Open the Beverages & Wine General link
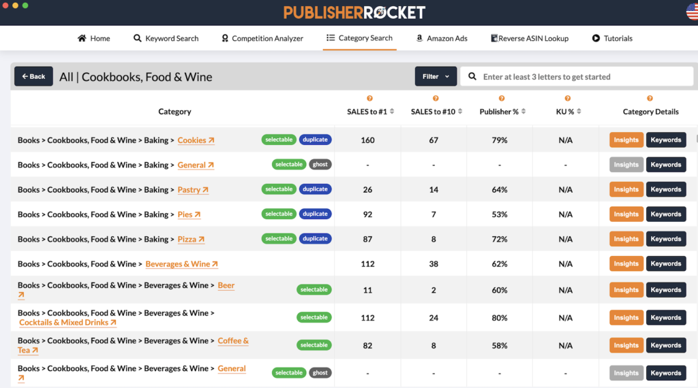The height and width of the screenshot is (388, 698). click(232, 368)
